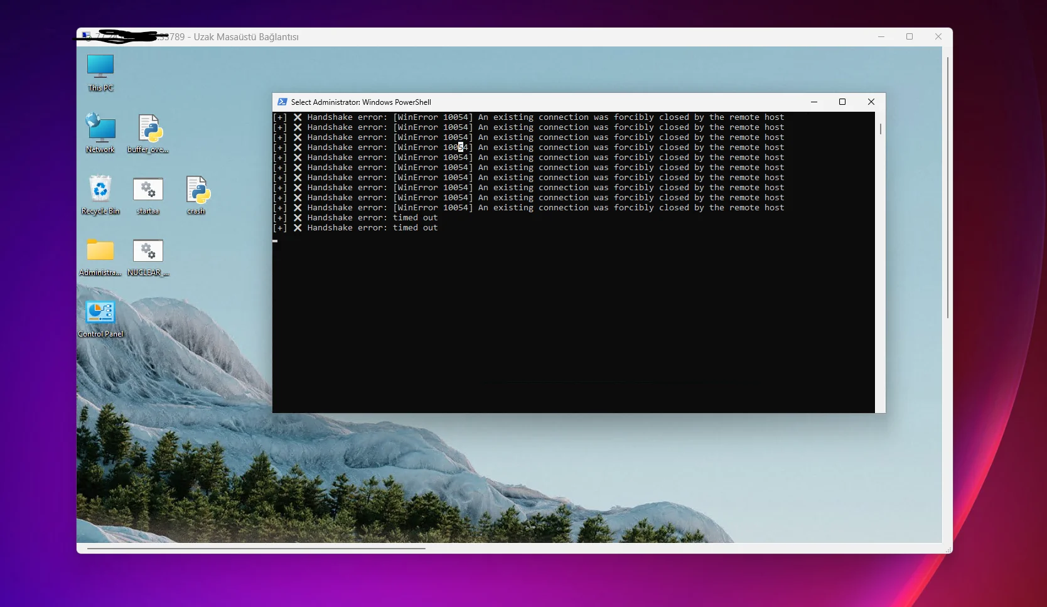Select the This PC desktop icon
The image size is (1047, 607).
[x=100, y=73]
